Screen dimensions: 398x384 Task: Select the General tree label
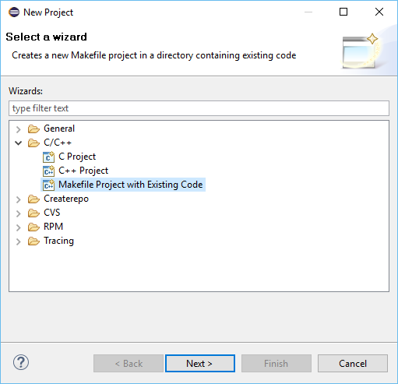59,129
